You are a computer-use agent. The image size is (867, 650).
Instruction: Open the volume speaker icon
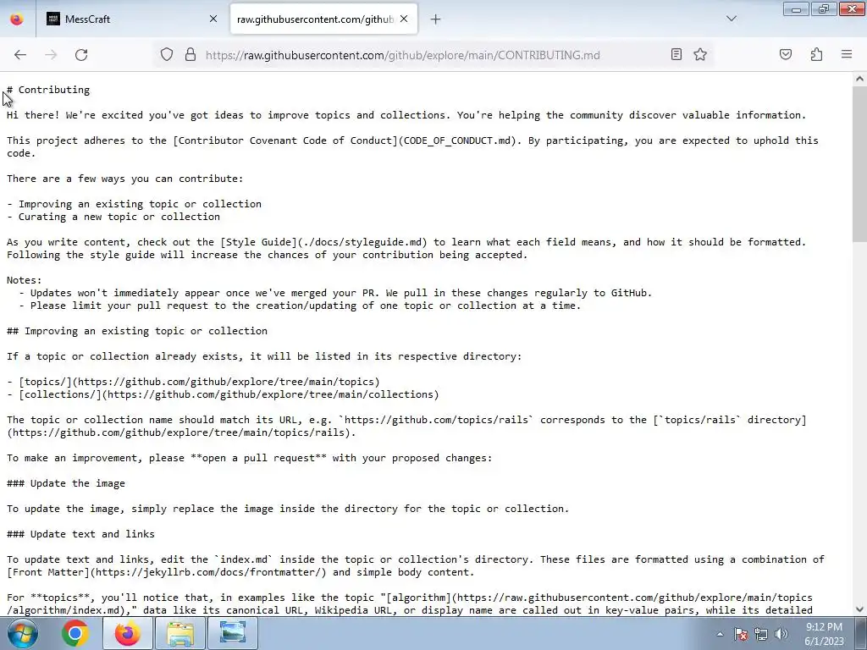click(781, 634)
